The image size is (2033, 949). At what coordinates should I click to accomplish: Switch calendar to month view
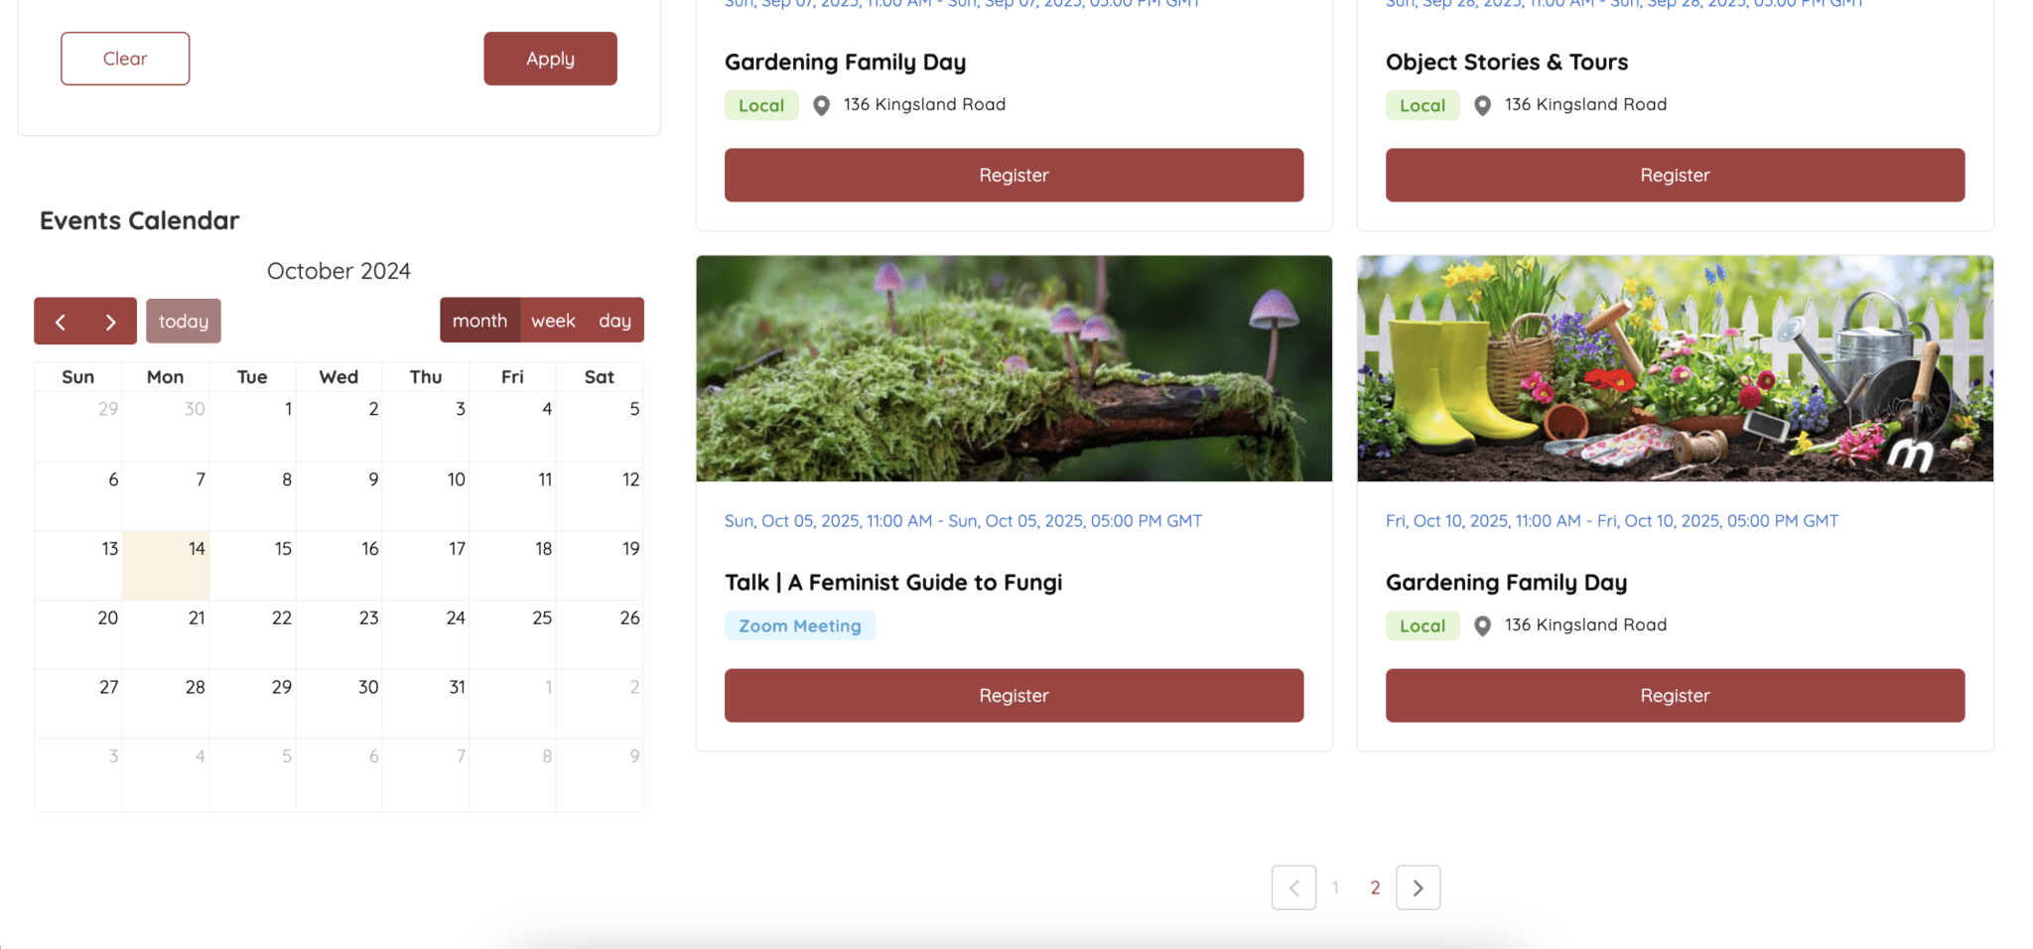479,321
